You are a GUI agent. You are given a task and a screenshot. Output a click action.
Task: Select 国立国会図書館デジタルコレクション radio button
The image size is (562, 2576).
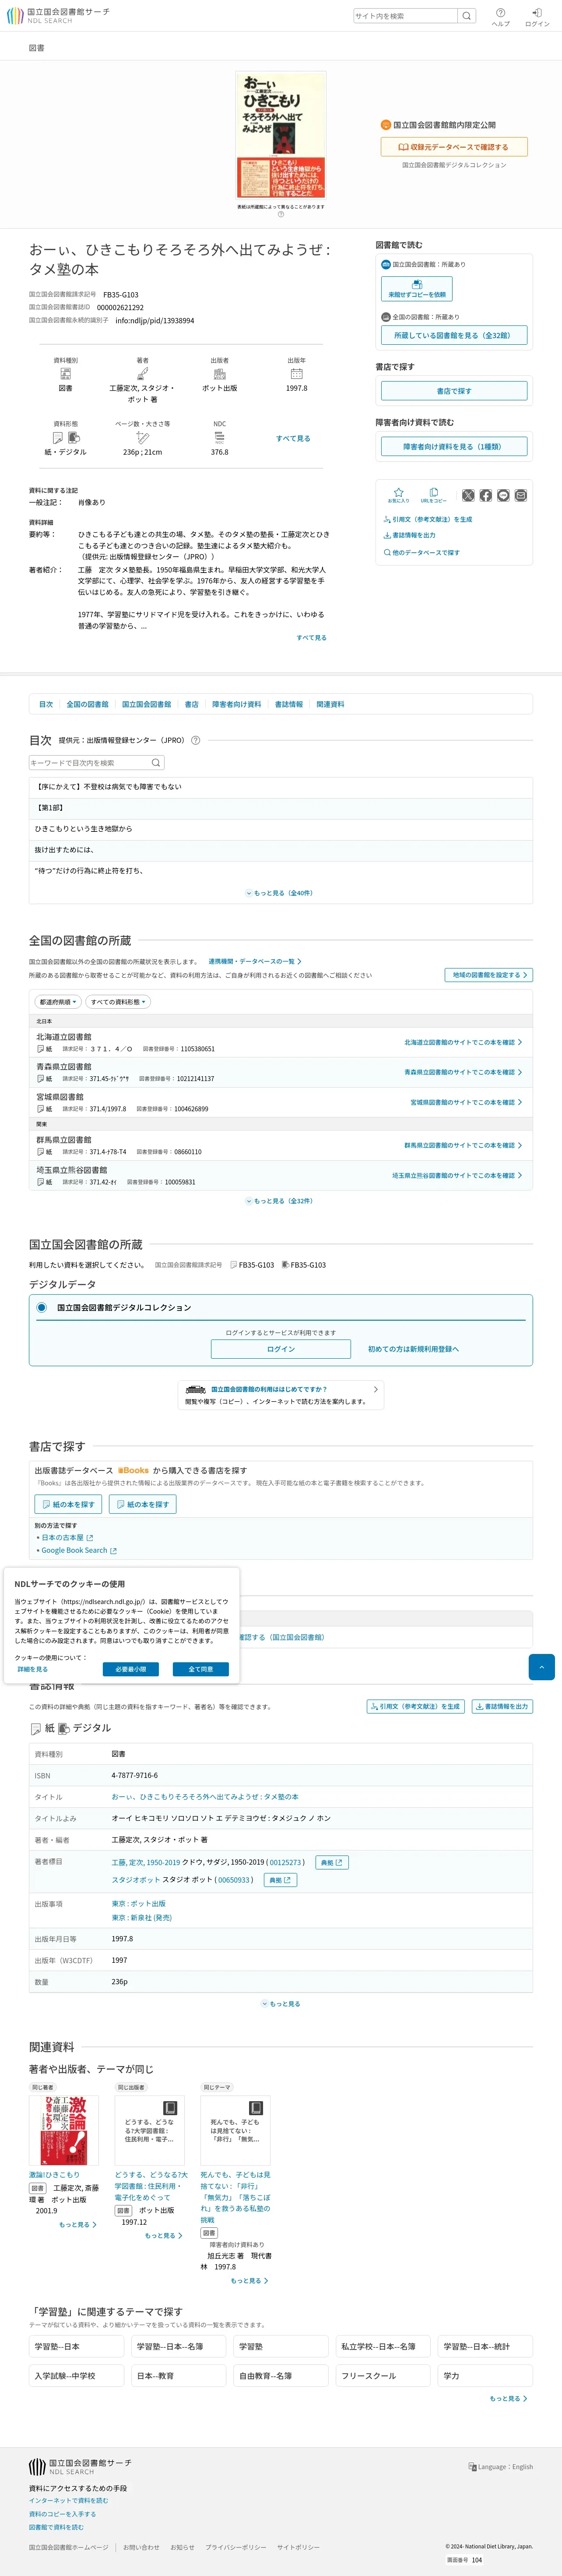pyautogui.click(x=41, y=1307)
